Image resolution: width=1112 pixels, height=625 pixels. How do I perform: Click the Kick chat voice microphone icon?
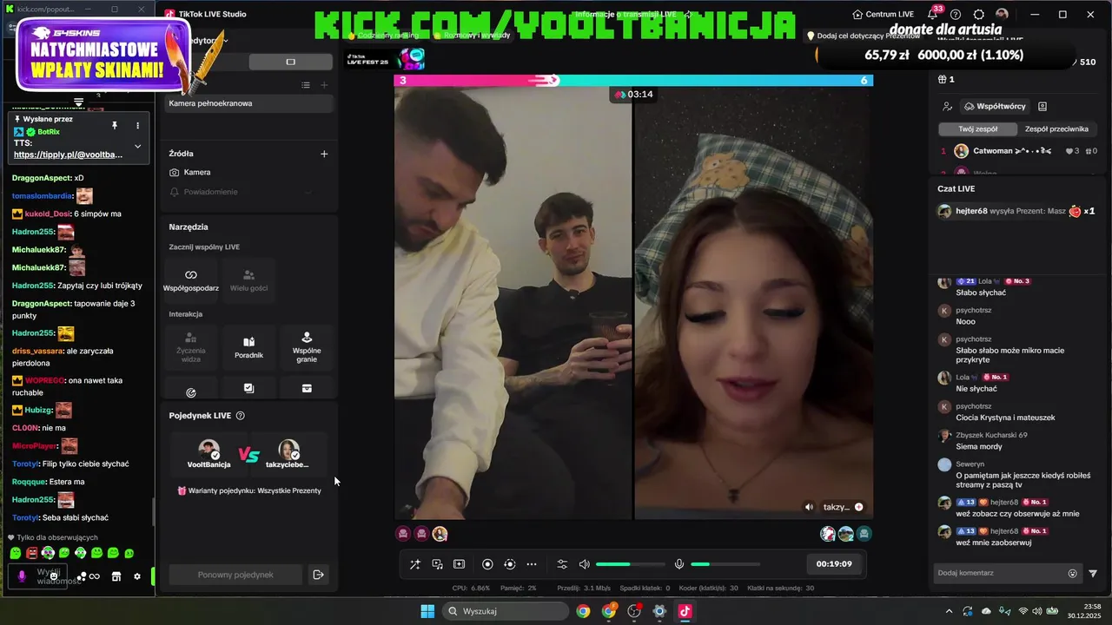coord(23,576)
